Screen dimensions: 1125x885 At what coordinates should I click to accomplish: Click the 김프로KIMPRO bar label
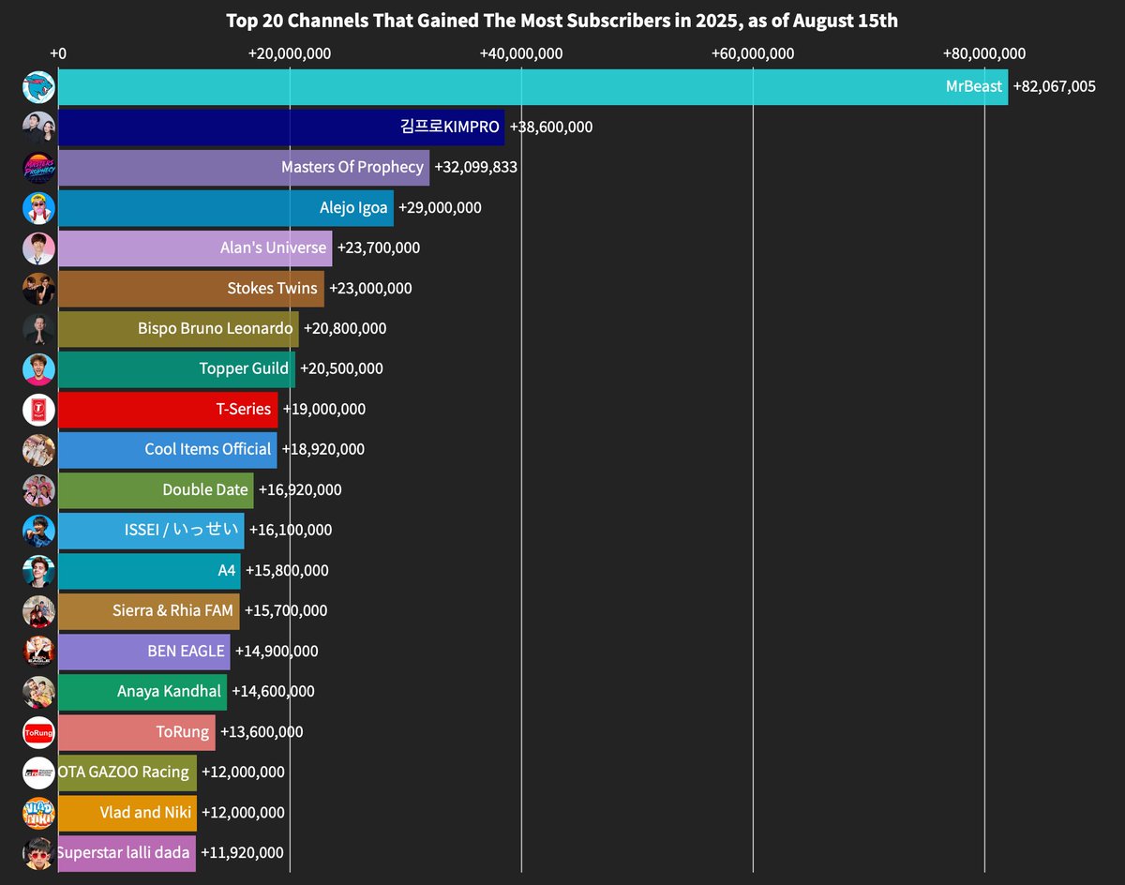pos(449,127)
